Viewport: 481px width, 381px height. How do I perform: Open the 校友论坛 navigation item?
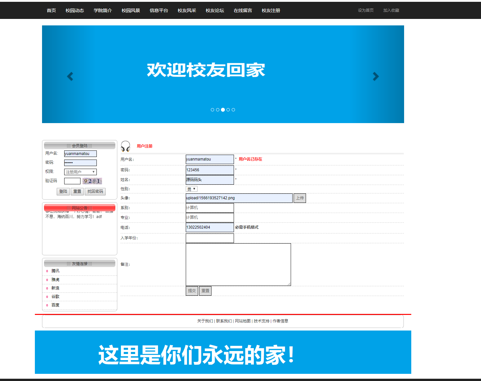[215, 10]
